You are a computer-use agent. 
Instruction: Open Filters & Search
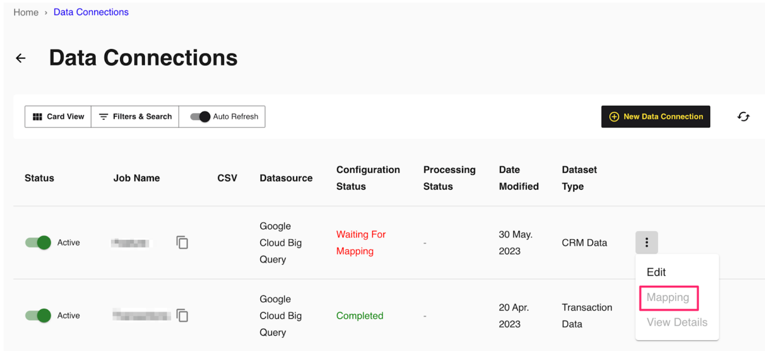(x=135, y=117)
